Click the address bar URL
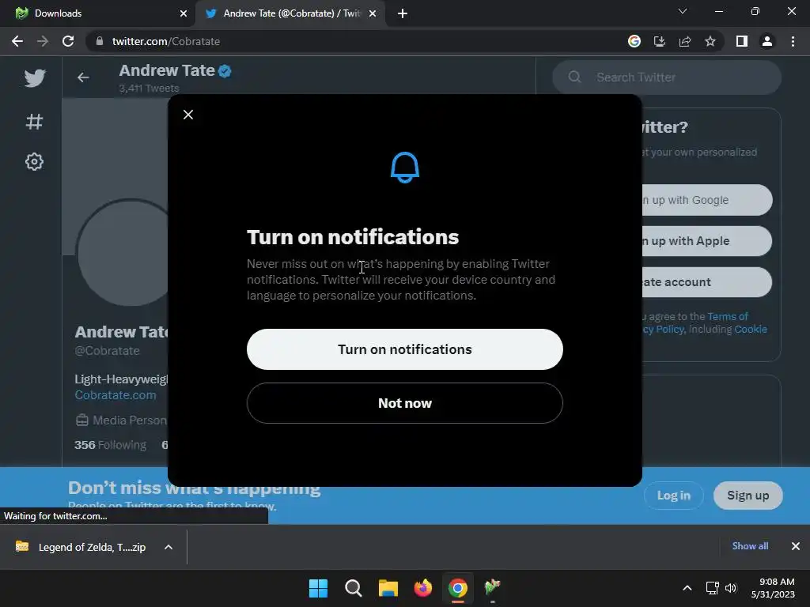 click(x=166, y=41)
